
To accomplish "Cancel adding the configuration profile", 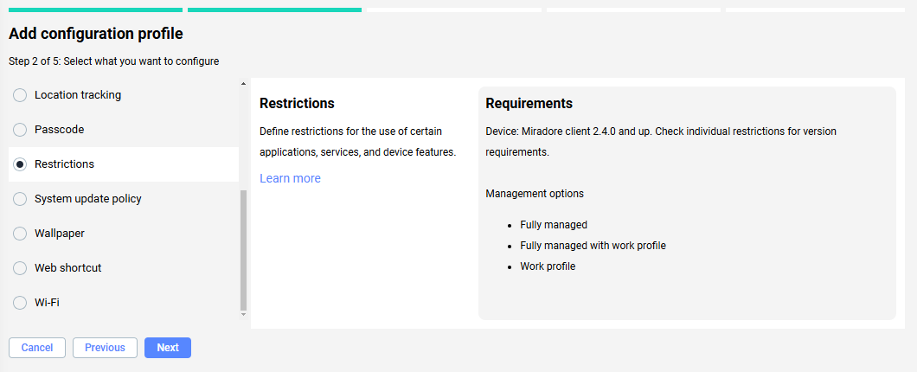I will point(37,348).
